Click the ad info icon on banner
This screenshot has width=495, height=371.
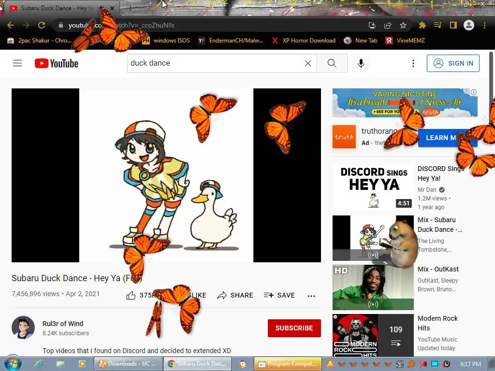click(474, 92)
